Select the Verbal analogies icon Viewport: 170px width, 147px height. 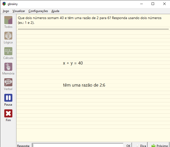[8, 82]
